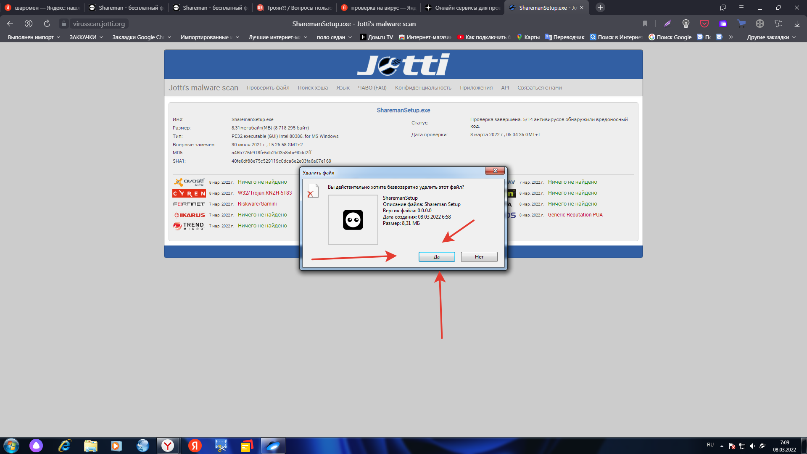Go back to the previous browser page
This screenshot has height=454, width=807.
(10, 24)
